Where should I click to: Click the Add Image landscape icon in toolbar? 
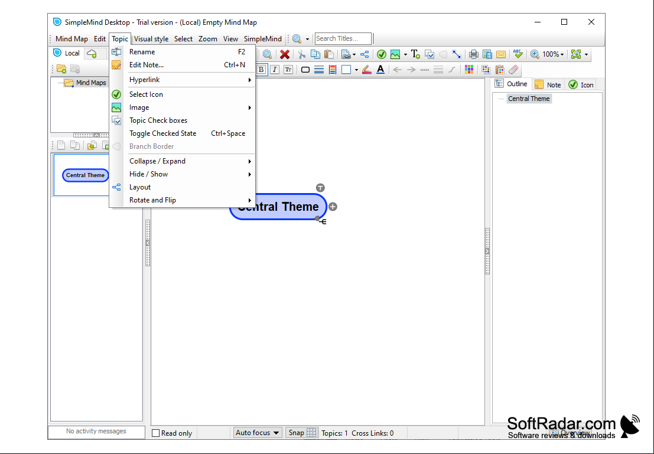pyautogui.click(x=395, y=54)
